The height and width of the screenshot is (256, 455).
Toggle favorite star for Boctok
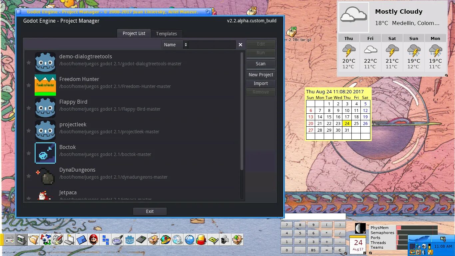tap(29, 153)
